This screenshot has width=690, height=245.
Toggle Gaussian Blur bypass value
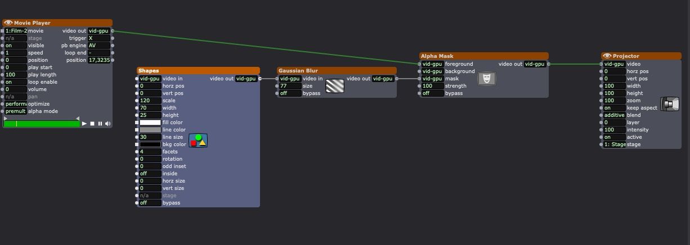pos(290,93)
